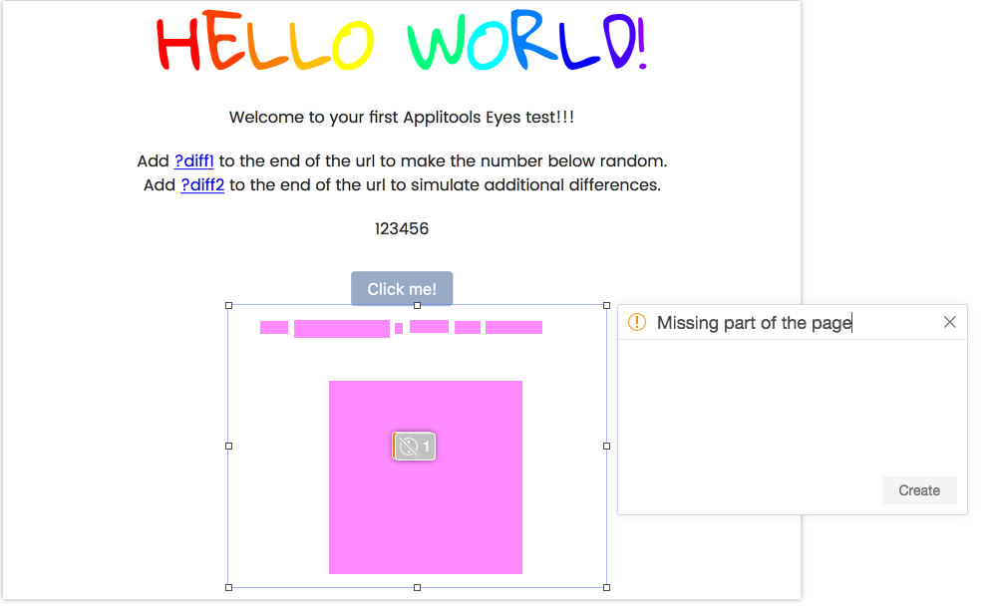Click the bottom-left region resize handle
This screenshot has width=998, height=611.
229,587
